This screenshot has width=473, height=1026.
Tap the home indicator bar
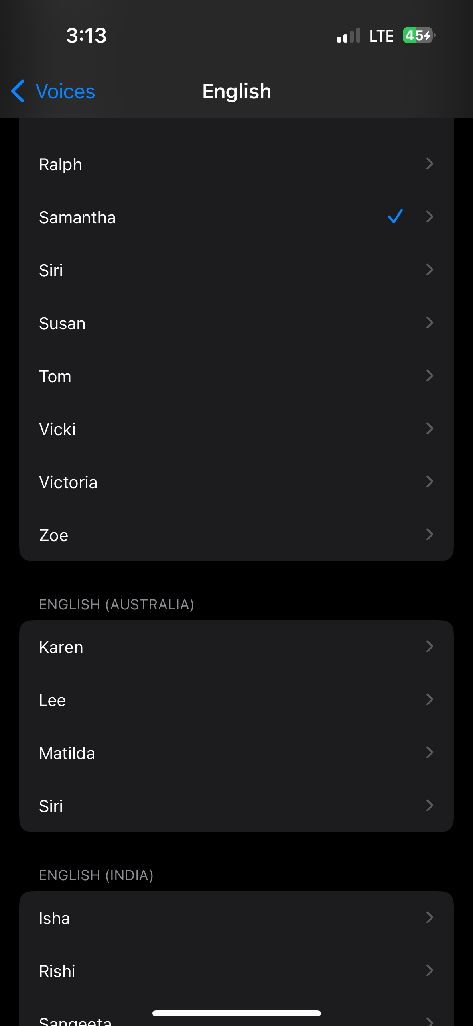click(236, 1013)
